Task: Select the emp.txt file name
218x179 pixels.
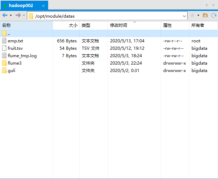Action: (16, 41)
